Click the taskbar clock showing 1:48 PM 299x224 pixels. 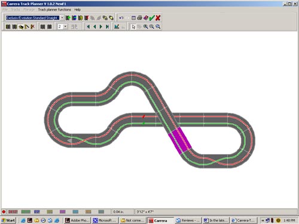(289, 220)
